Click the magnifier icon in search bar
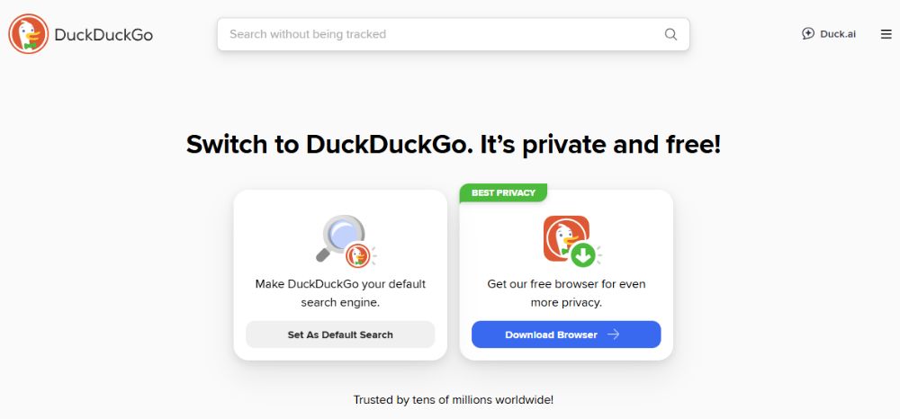The height and width of the screenshot is (419, 900). 670,34
